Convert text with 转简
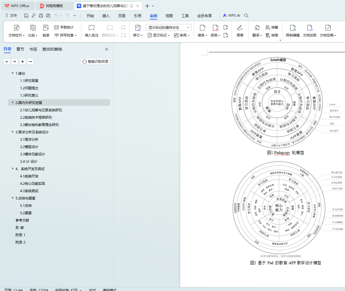The image size is (345, 291). click(272, 35)
